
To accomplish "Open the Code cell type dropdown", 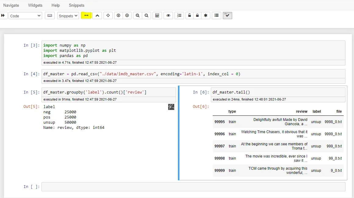I will point(25,16).
